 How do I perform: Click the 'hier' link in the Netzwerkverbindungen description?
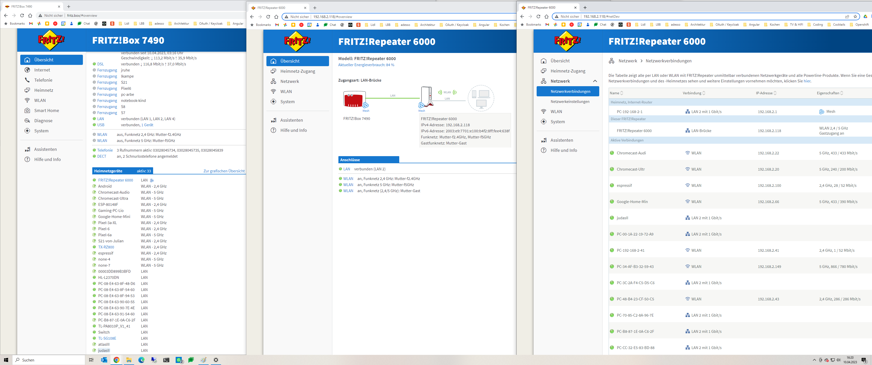click(807, 81)
